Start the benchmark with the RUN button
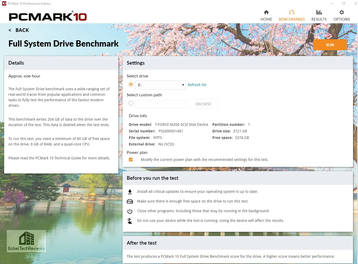 (x=330, y=45)
